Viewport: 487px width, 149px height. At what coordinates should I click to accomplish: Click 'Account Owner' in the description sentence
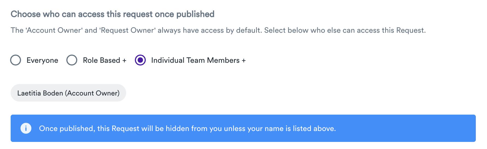coord(54,30)
